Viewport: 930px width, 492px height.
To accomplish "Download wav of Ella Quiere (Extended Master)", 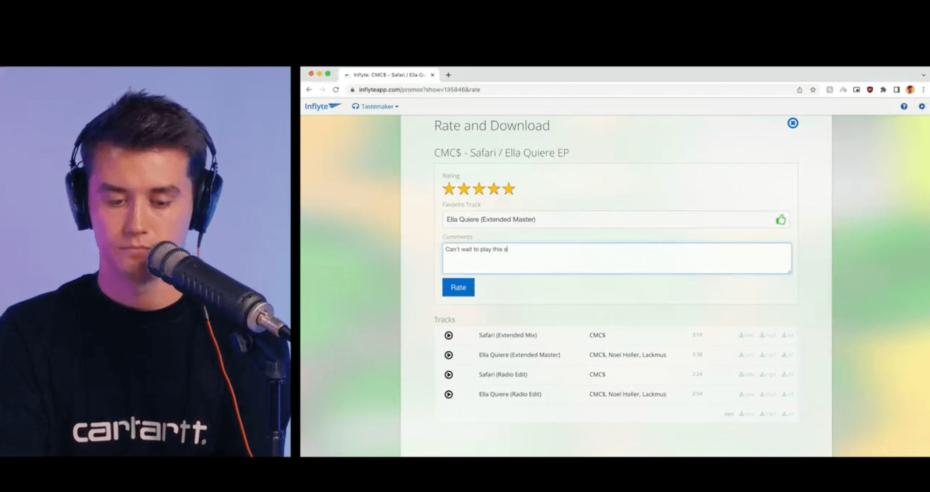I will (x=747, y=355).
